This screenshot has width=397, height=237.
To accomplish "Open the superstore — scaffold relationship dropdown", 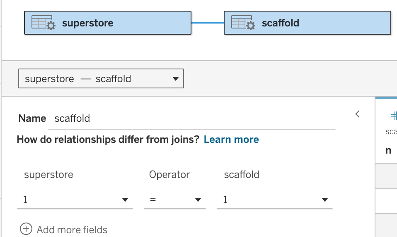I will coord(101,79).
